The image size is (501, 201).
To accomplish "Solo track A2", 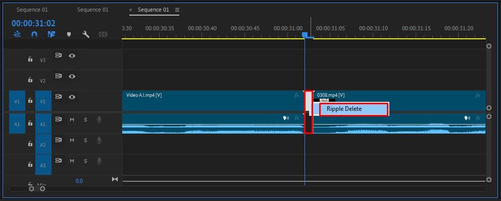I will coord(85,140).
